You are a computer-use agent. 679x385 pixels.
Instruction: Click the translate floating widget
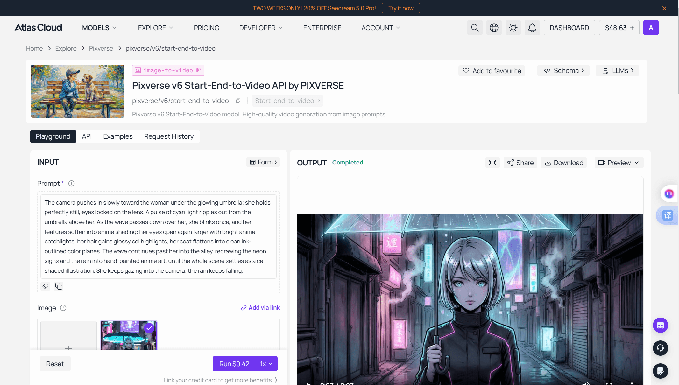[x=667, y=215]
